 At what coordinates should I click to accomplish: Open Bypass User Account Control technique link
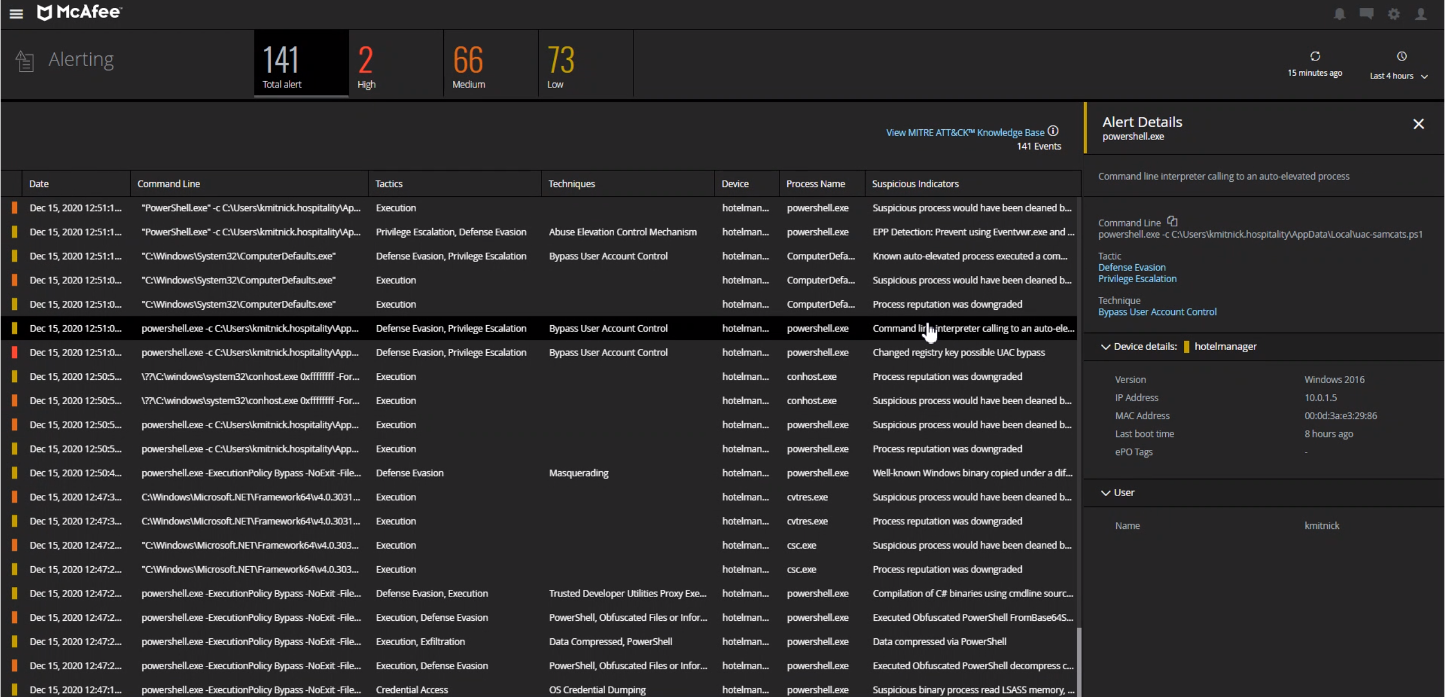(x=1157, y=312)
